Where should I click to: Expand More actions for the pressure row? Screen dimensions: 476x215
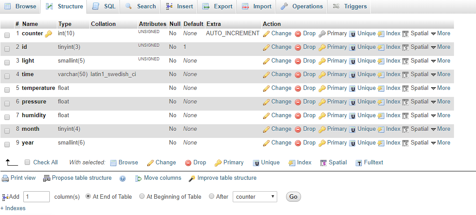pyautogui.click(x=440, y=102)
